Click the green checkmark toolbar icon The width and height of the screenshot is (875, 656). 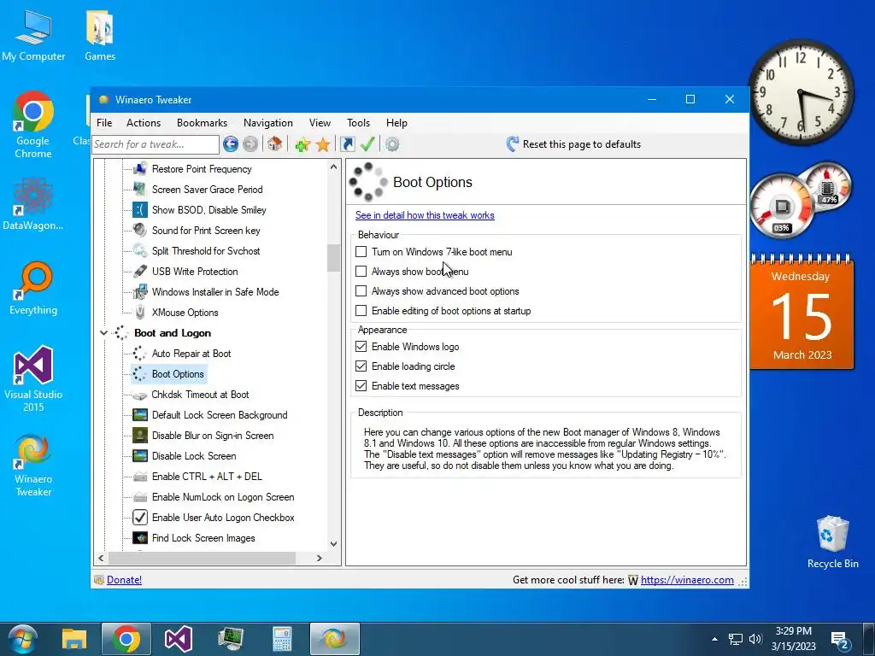click(x=367, y=144)
